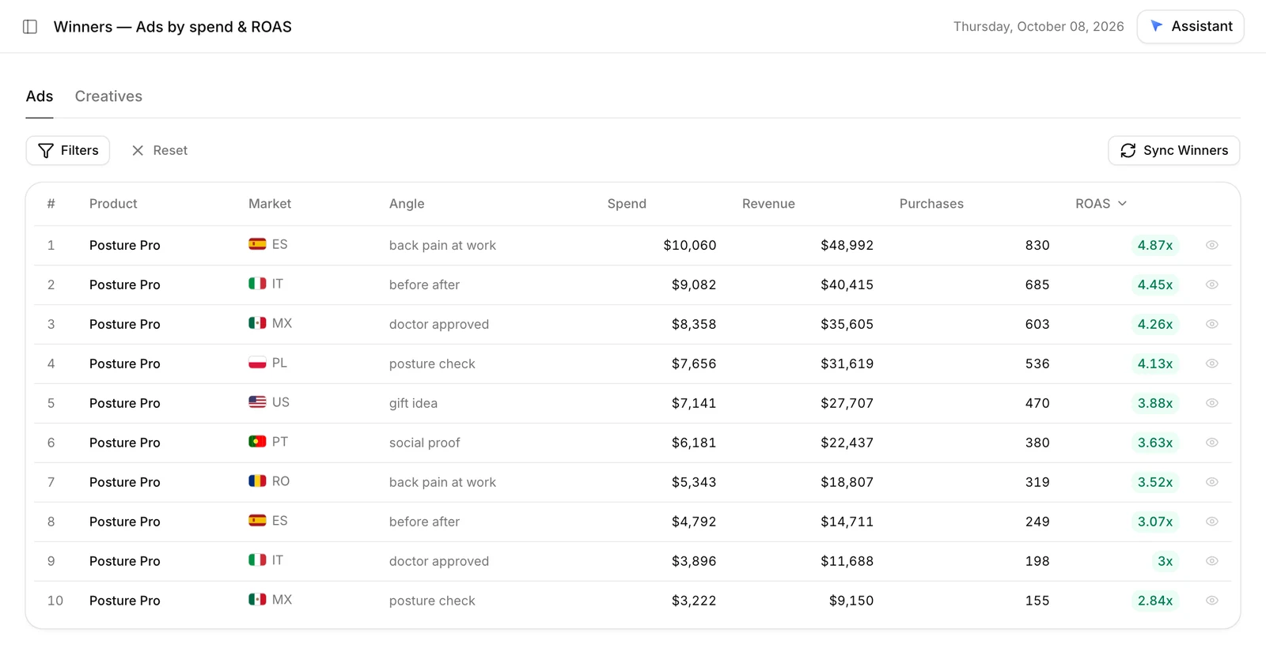Click Spain flag in row 1

point(257,244)
